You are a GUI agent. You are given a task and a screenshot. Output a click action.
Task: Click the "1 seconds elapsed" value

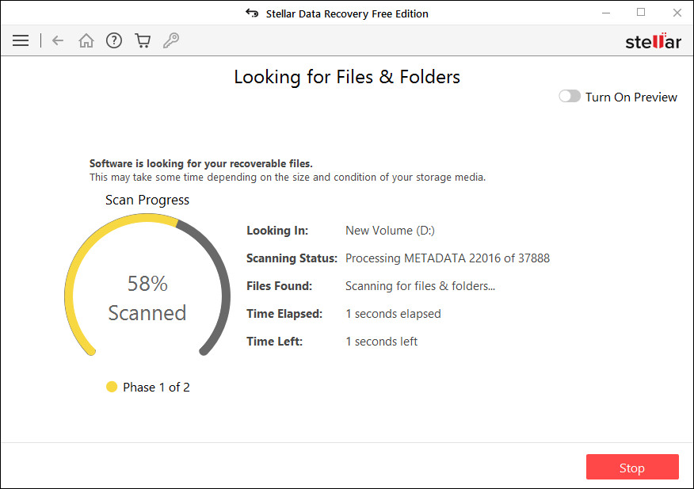pyautogui.click(x=393, y=314)
